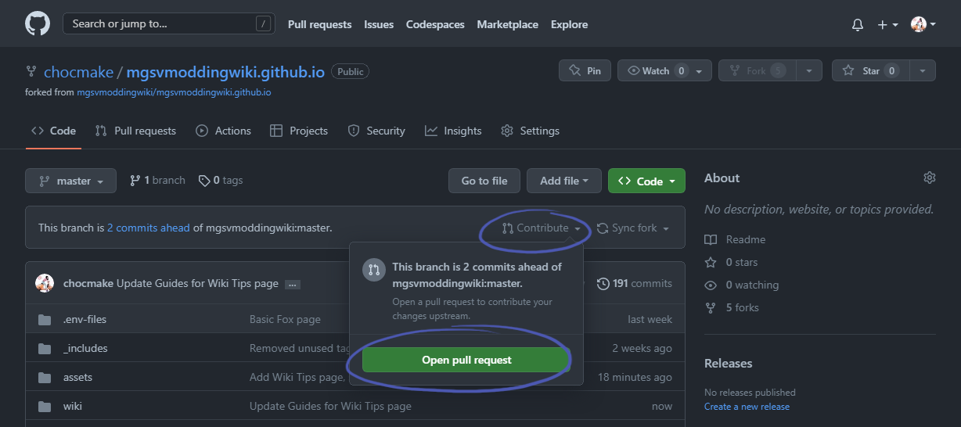
Task: Open Issues in top navigation
Action: 379,24
